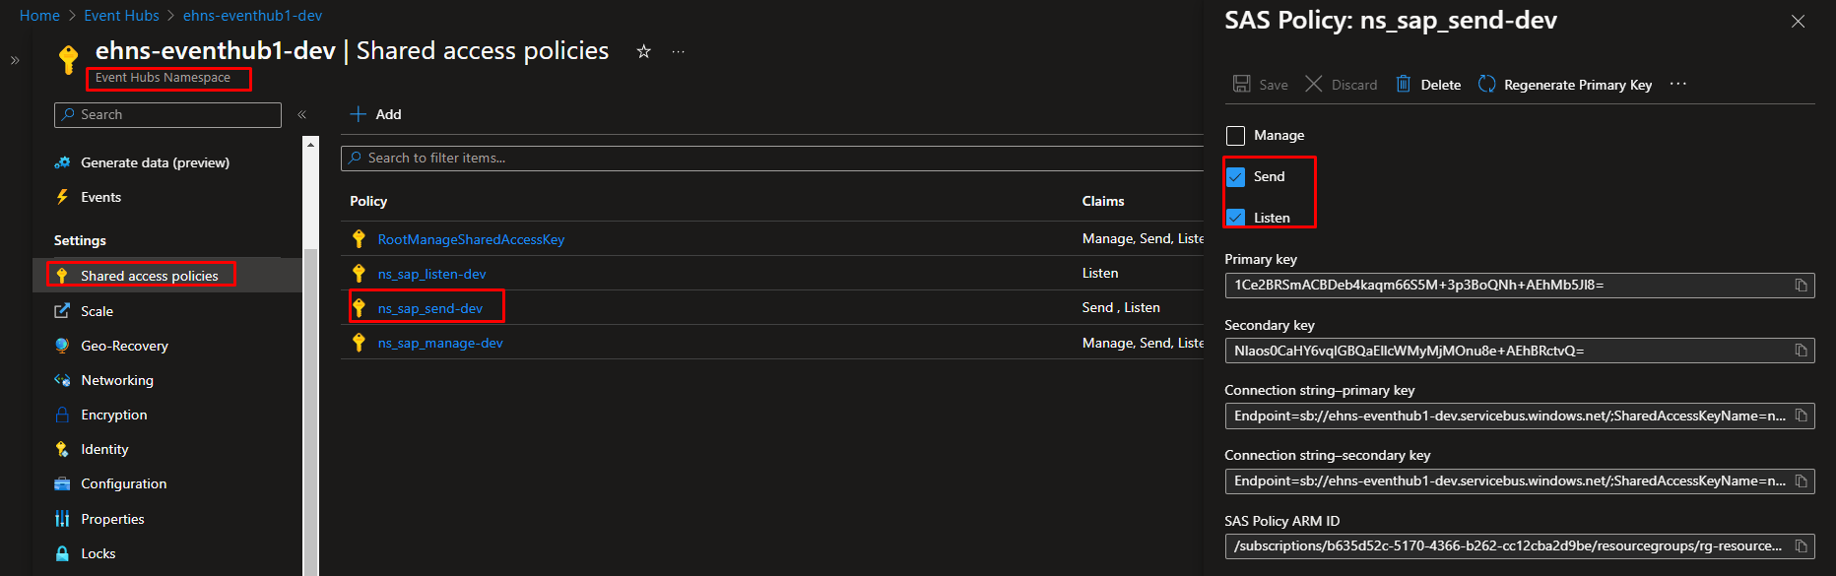Copy the SAS Policy ARM ID
Viewport: 1836px width, 576px height.
(1802, 545)
